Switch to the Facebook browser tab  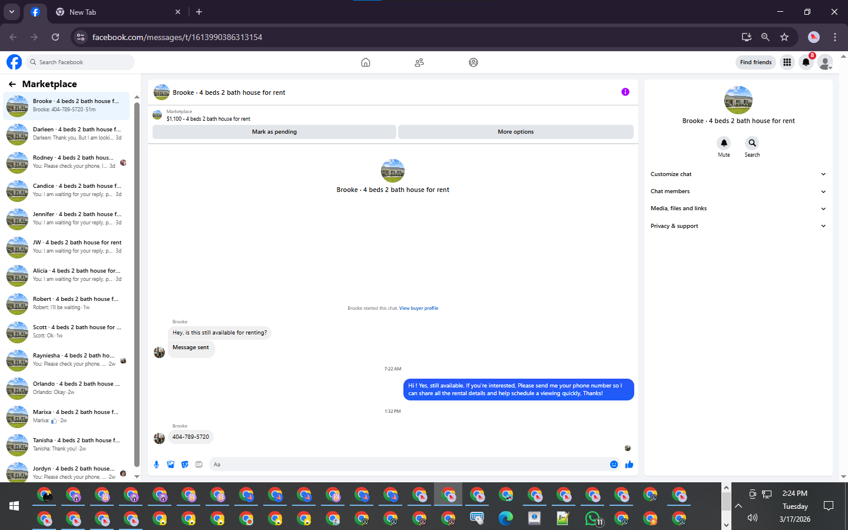tap(35, 12)
